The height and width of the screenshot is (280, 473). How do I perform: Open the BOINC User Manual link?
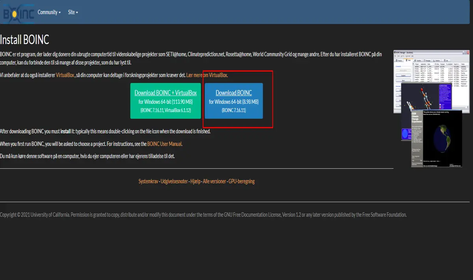pyautogui.click(x=165, y=144)
